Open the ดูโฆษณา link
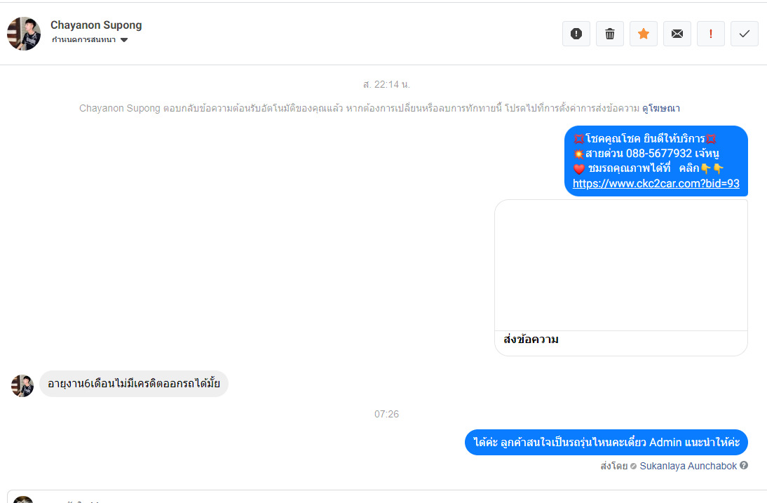 point(661,108)
